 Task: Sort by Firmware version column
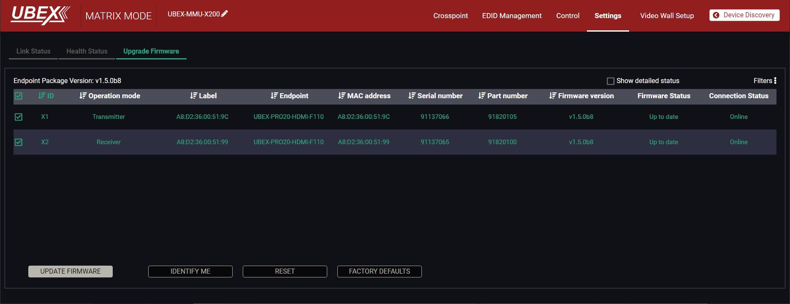pyautogui.click(x=581, y=96)
